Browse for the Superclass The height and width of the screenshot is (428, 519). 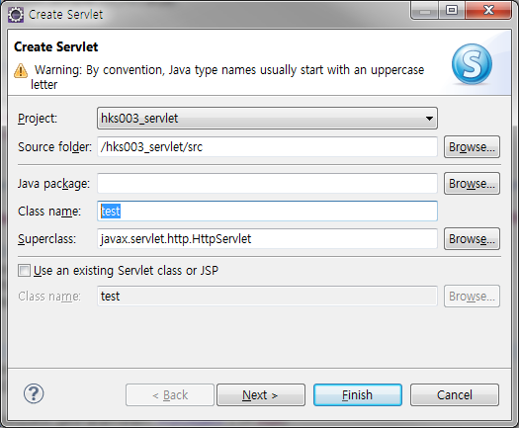click(x=472, y=238)
